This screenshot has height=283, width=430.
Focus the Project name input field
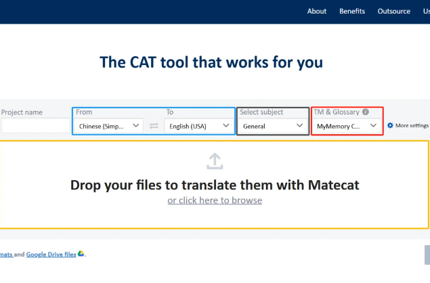click(x=35, y=126)
